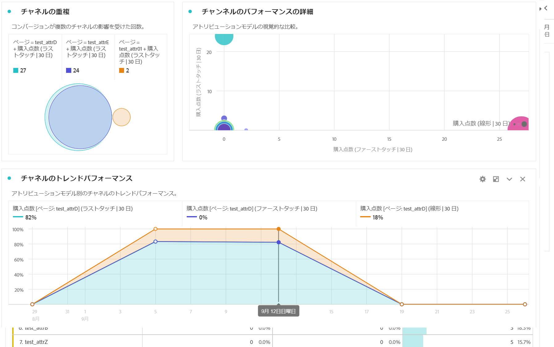Open the trend panel settings gear
Screen dimensions: 554x347
tap(483, 179)
